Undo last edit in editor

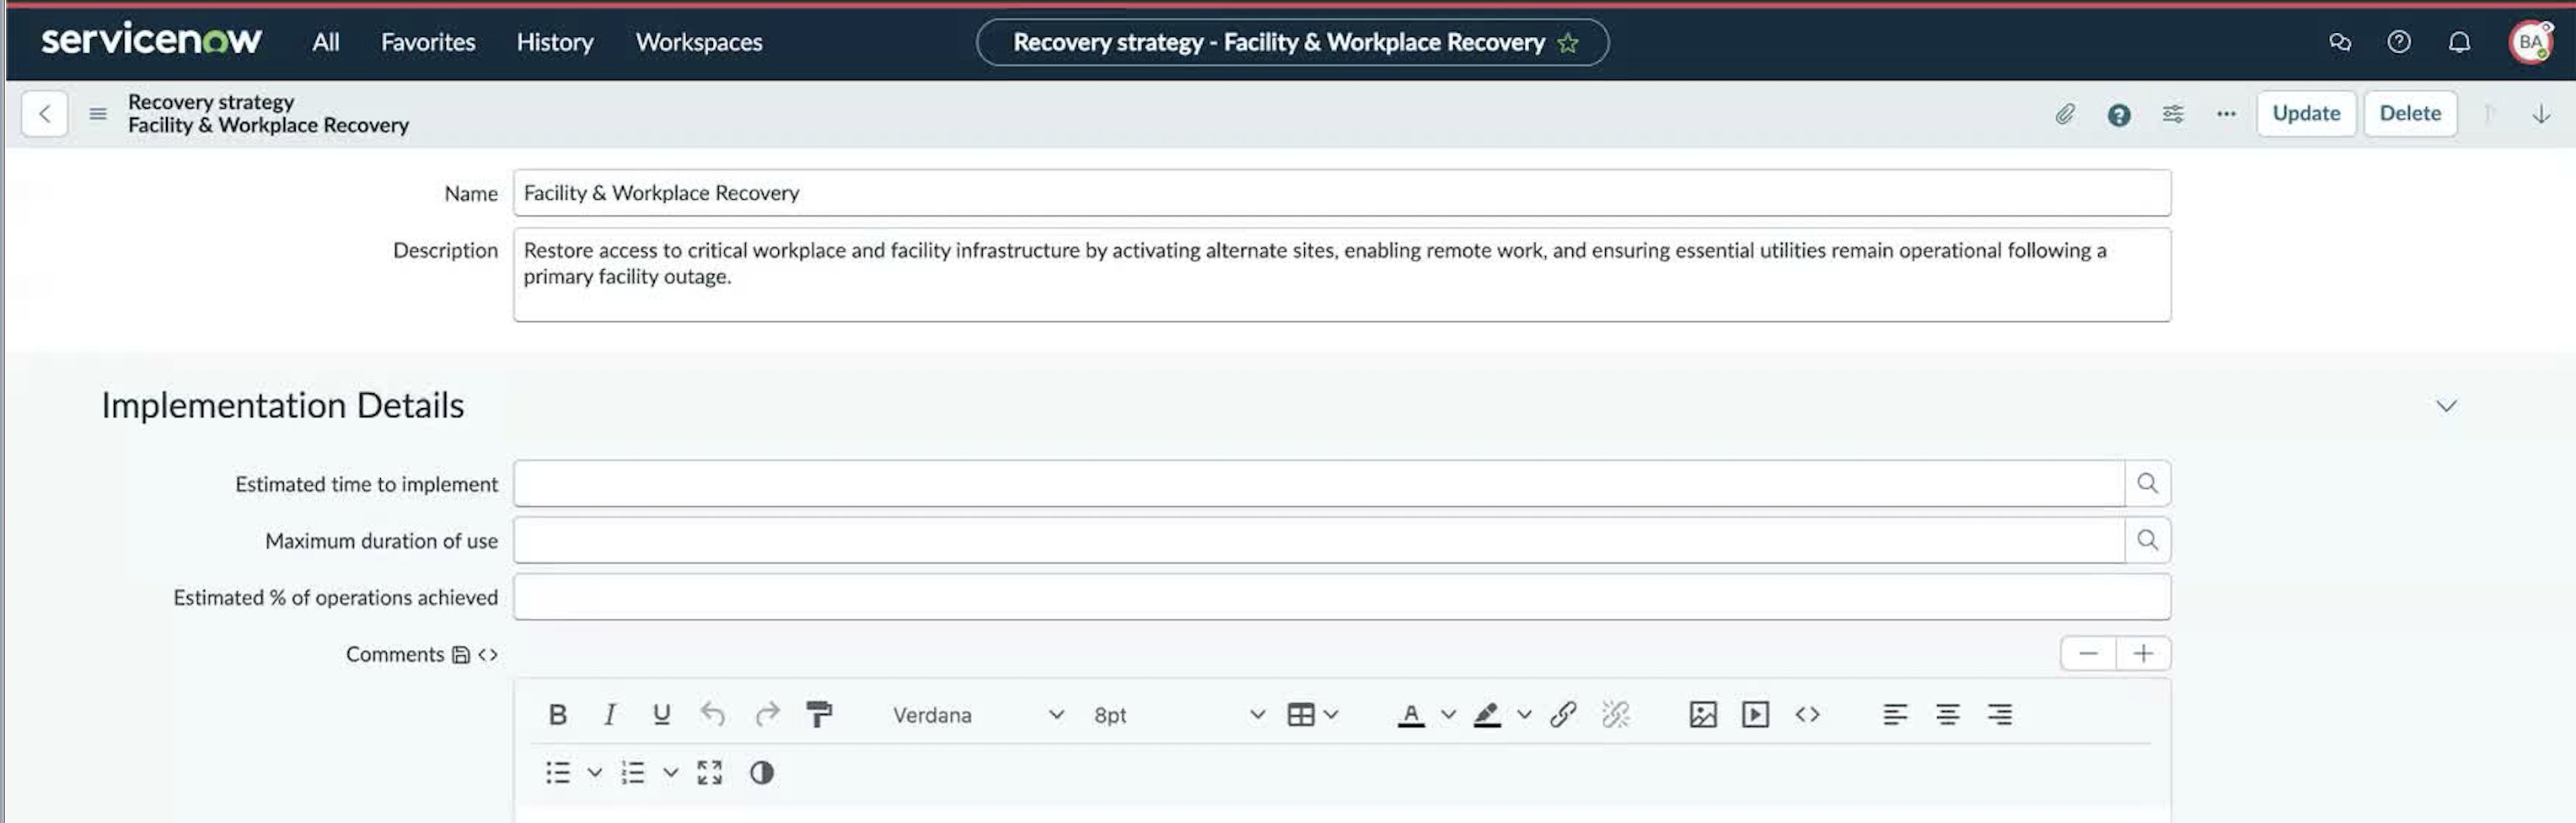[712, 715]
